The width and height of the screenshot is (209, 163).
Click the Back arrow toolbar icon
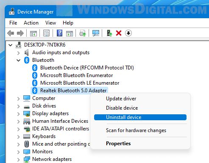[x=11, y=33]
